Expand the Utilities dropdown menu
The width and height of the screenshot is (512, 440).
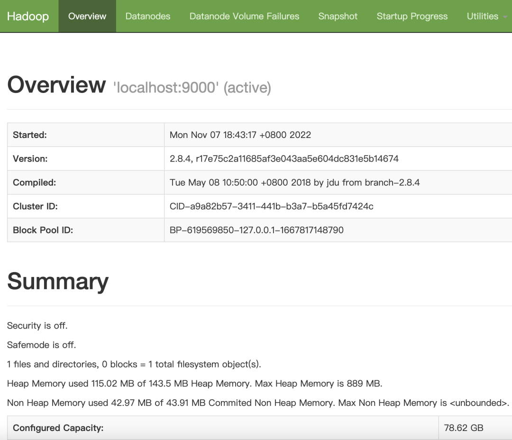pos(486,16)
